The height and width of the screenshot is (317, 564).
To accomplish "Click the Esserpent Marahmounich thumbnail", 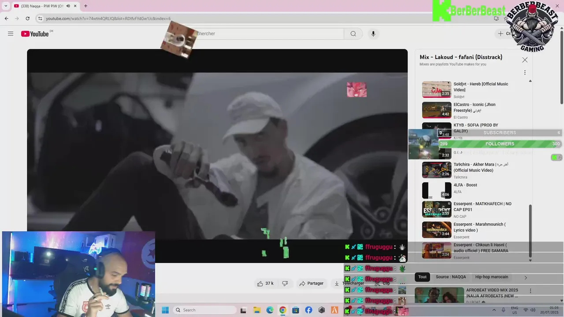I will (x=437, y=230).
